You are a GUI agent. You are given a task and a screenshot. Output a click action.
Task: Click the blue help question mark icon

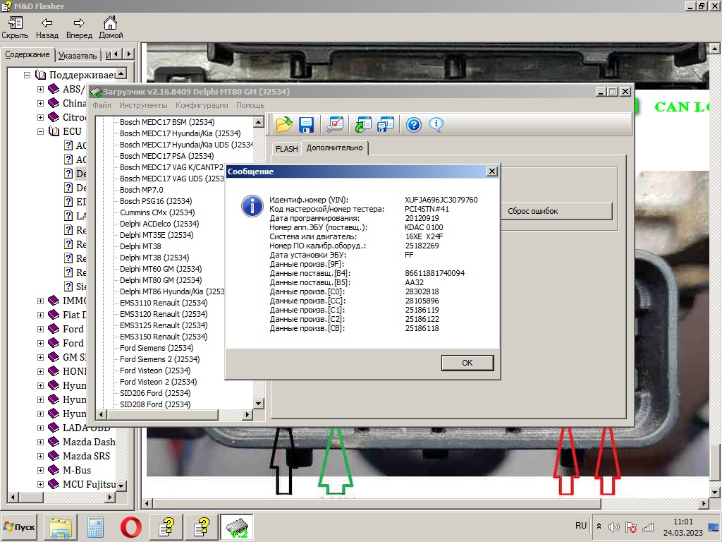414,125
